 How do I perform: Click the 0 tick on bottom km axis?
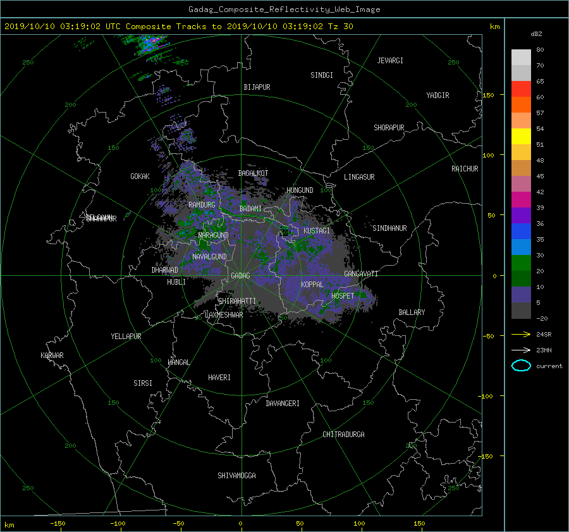pyautogui.click(x=241, y=523)
